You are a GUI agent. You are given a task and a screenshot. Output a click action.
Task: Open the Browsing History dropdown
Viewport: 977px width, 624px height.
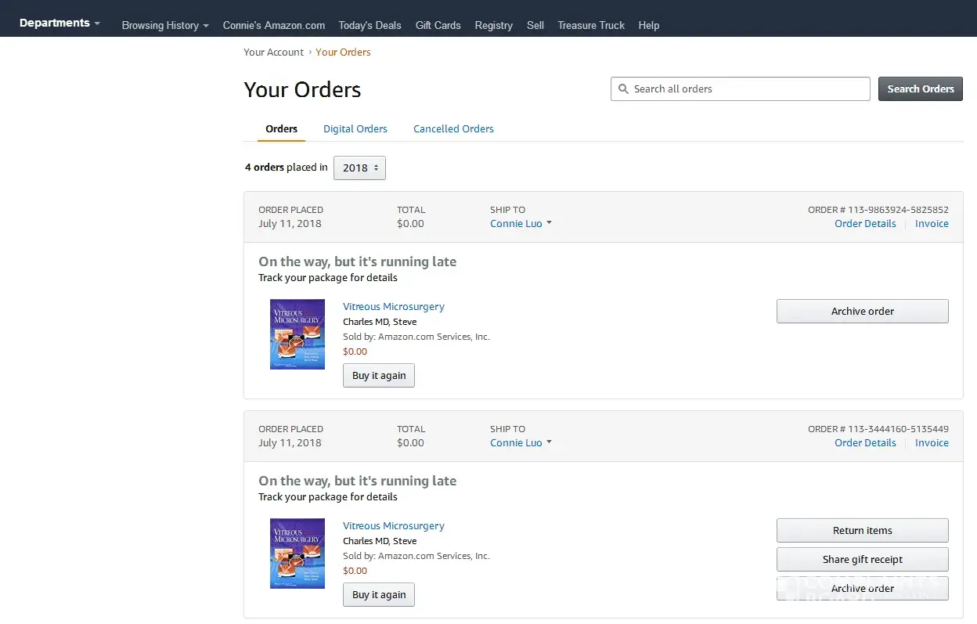(x=165, y=25)
